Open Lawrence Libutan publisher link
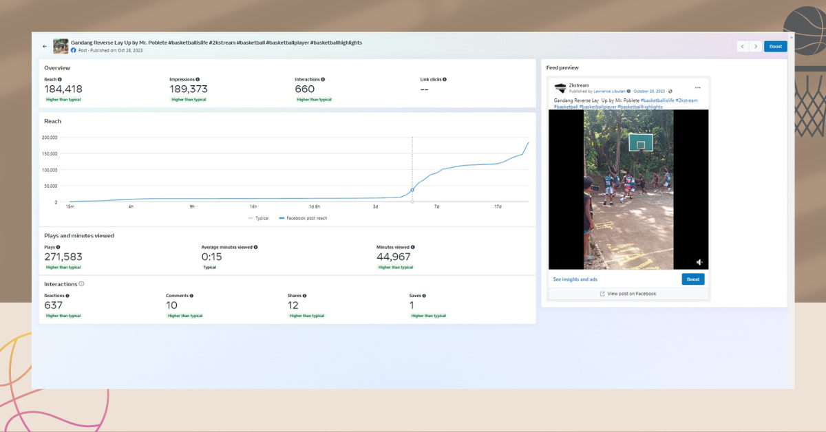826x432 pixels. point(608,91)
